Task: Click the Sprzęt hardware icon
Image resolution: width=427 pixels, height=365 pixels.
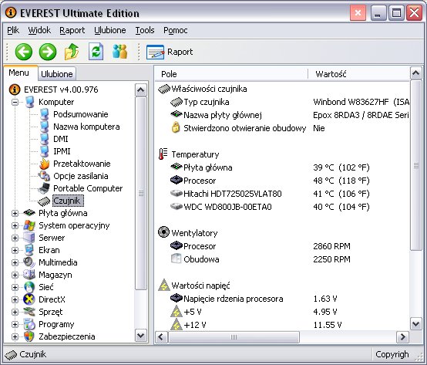Action: click(x=29, y=312)
